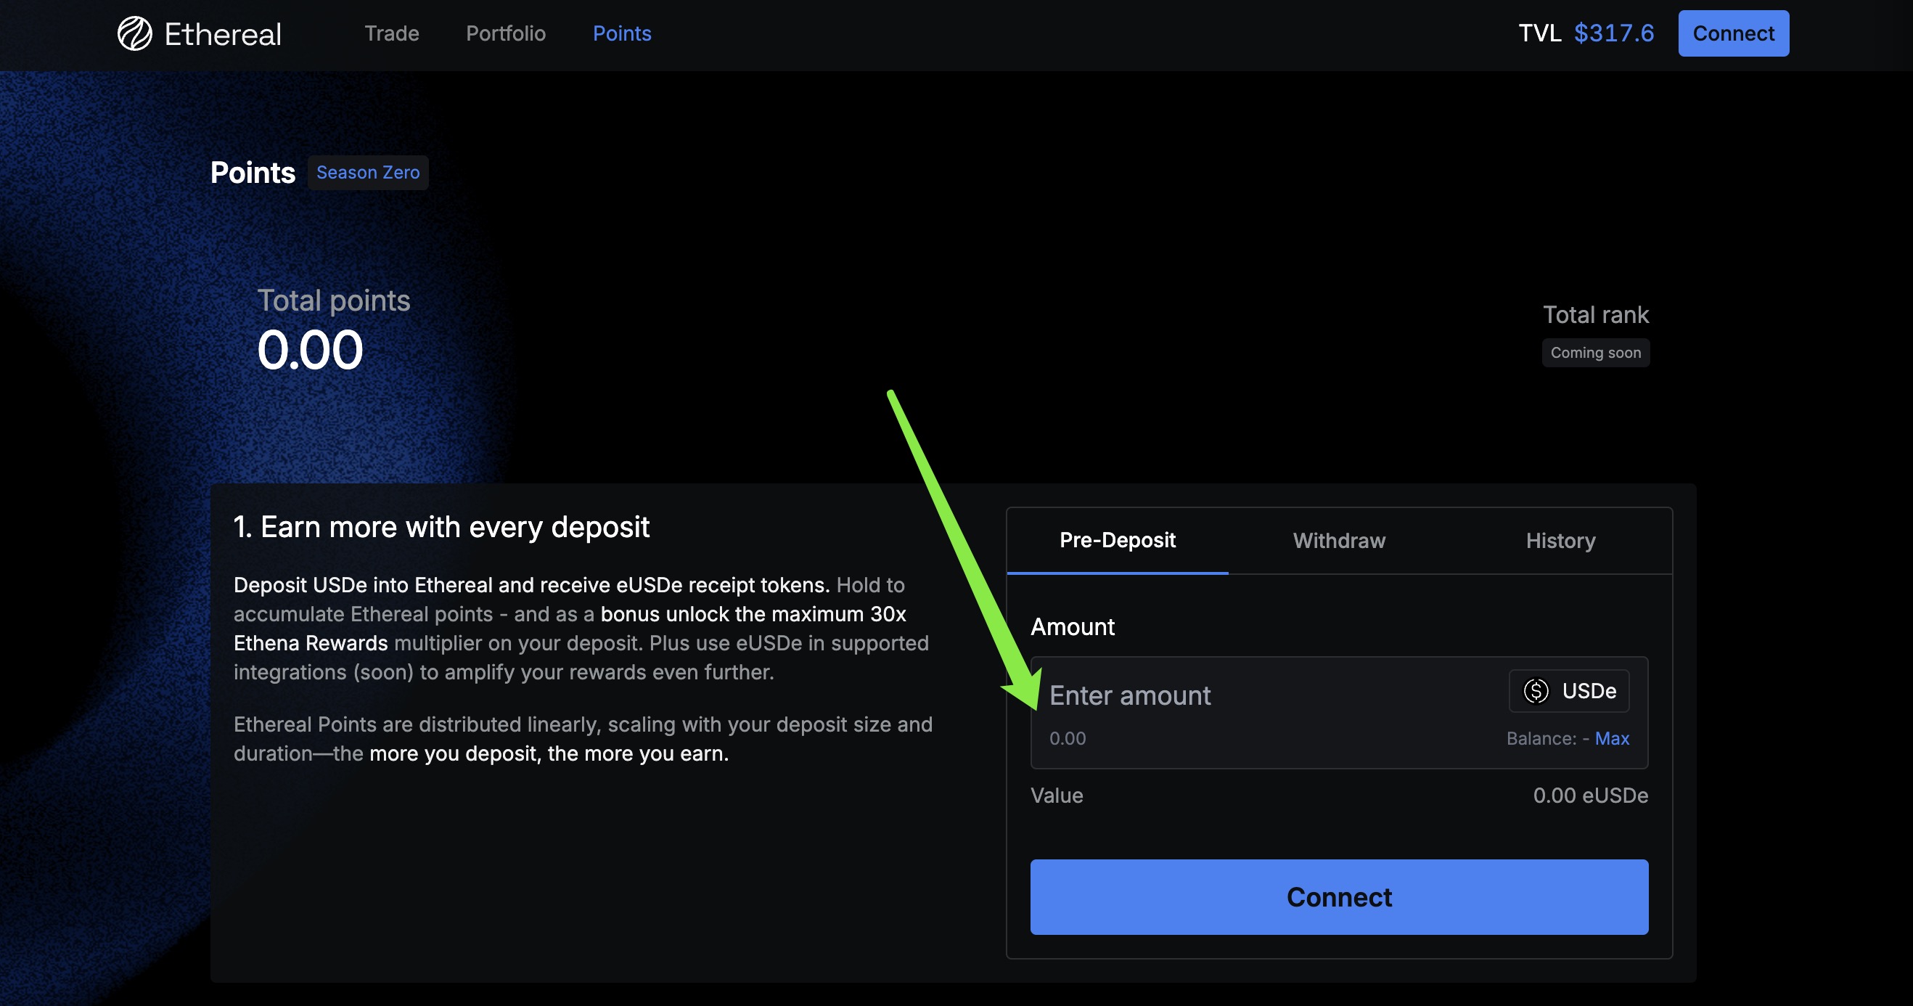Click the Total rank label
The width and height of the screenshot is (1913, 1006).
click(x=1595, y=315)
